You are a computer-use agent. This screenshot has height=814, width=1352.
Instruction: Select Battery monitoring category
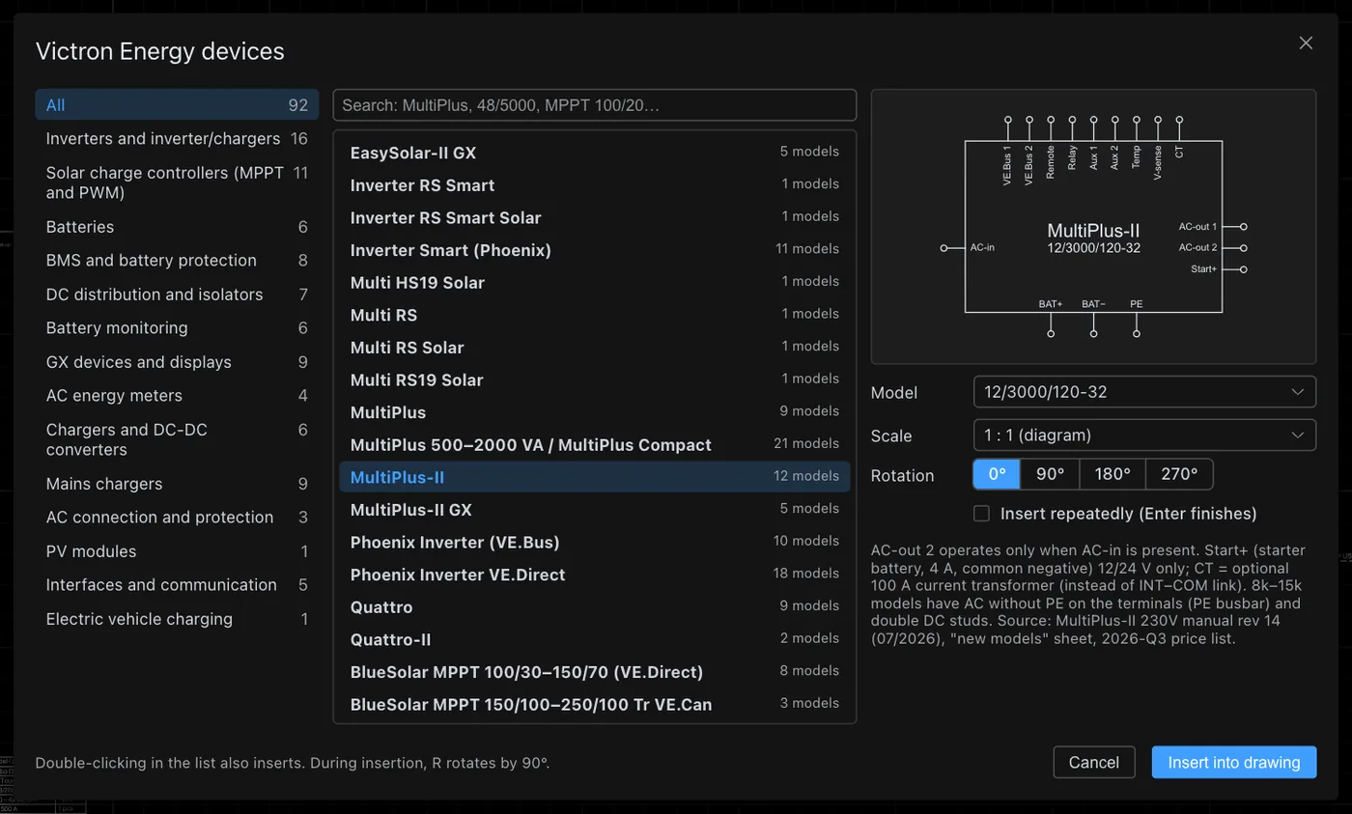[177, 328]
